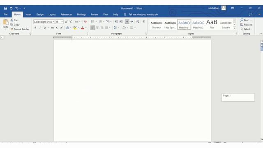263x148 pixels.
Task: Click the Redo/Repeat icon in title bar
Action: [x=11, y=8]
